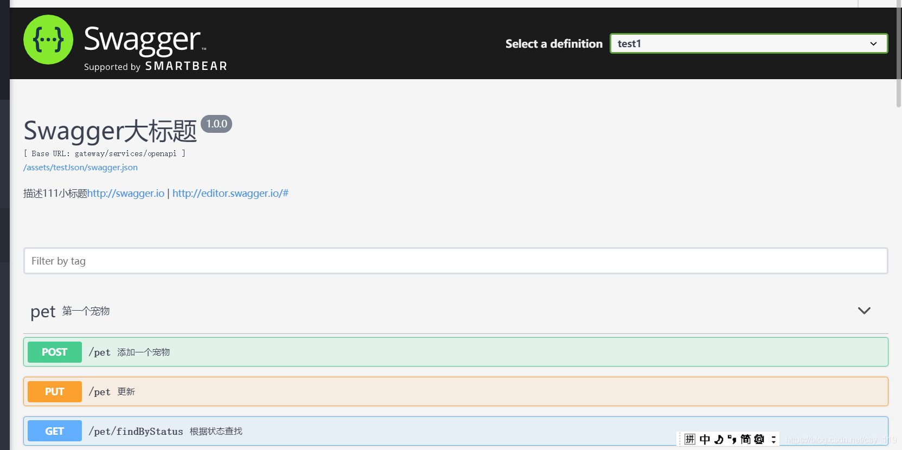Click the 'Select a definition' label

pyautogui.click(x=554, y=44)
